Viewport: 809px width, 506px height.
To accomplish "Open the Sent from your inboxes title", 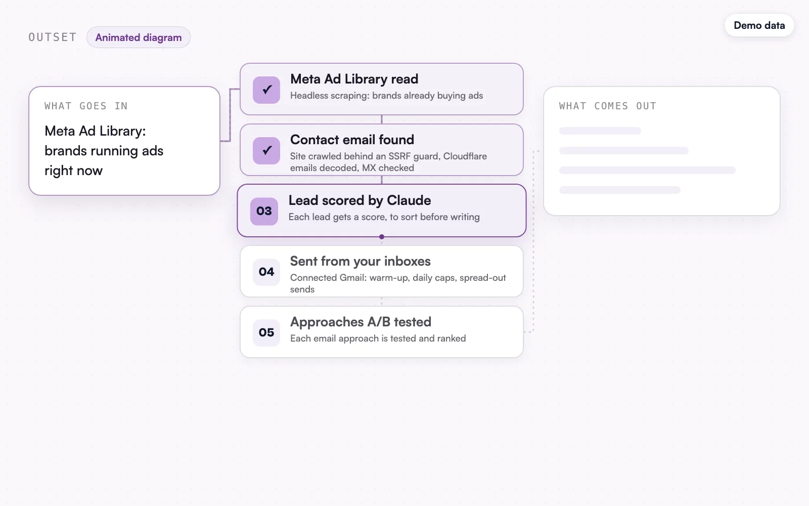I will click(x=360, y=261).
